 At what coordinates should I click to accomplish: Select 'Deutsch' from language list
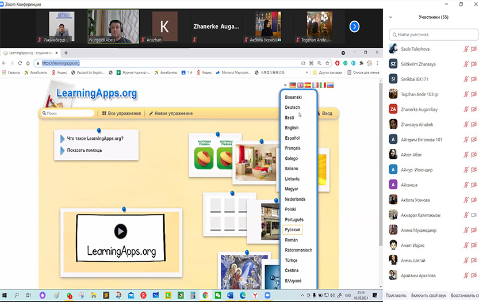(x=292, y=107)
